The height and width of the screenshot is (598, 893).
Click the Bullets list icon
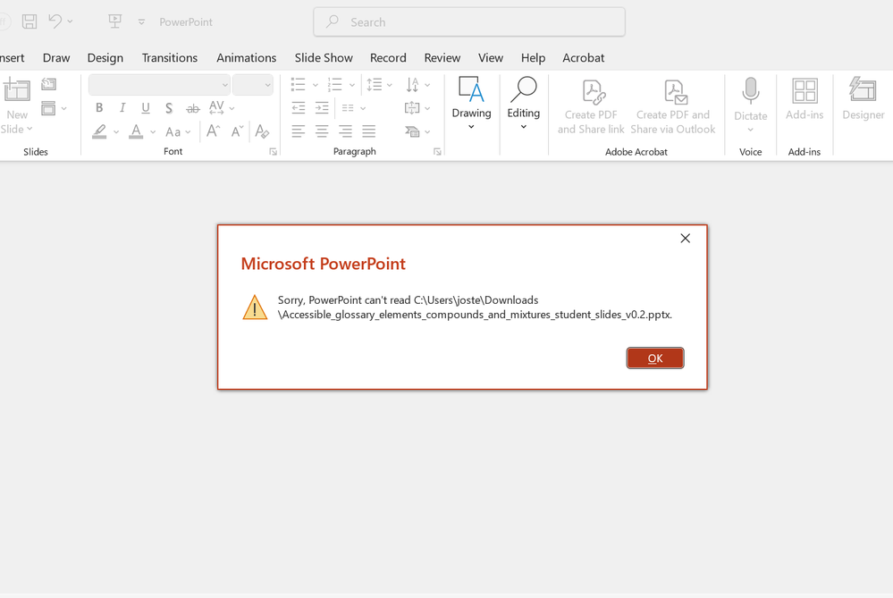click(x=299, y=85)
